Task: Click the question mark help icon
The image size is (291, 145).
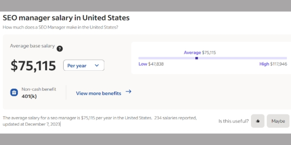Action: click(60, 49)
